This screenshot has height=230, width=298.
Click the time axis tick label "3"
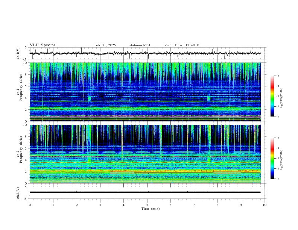click(x=100, y=205)
